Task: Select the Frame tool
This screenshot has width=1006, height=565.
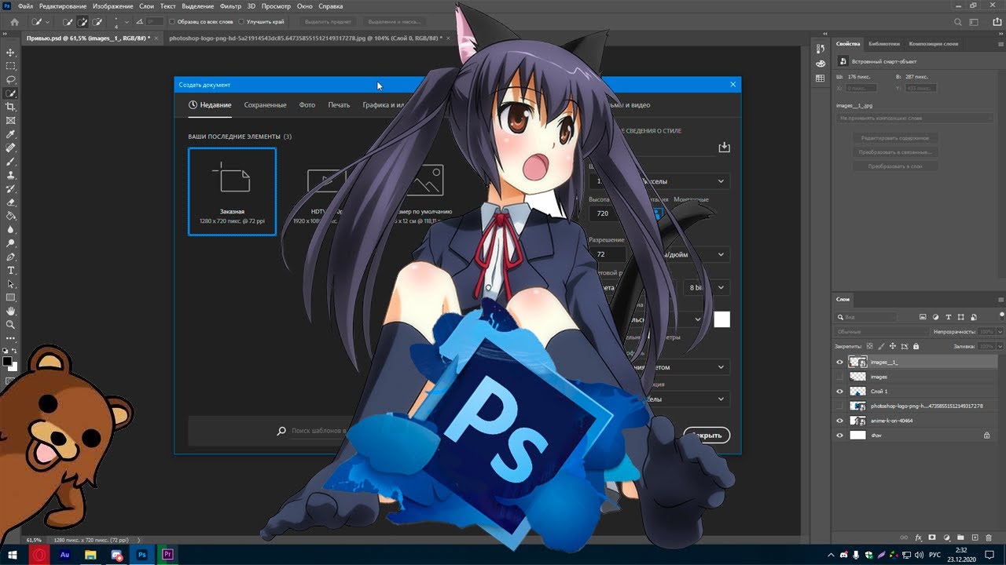Action: 11,121
